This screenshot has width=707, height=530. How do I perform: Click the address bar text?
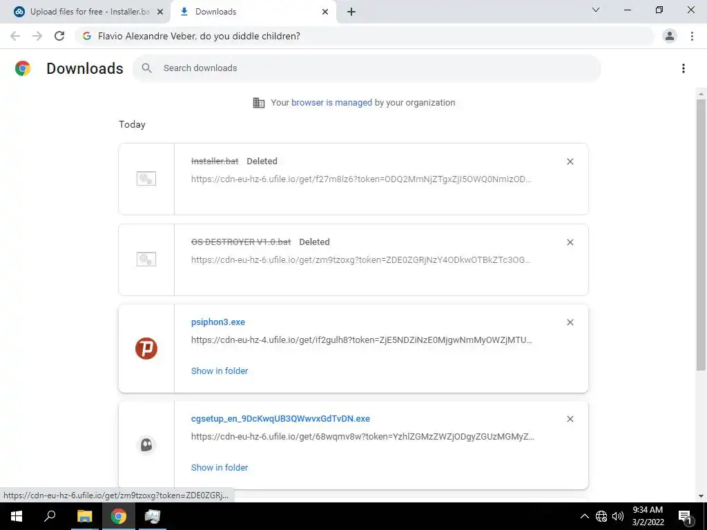(199, 36)
